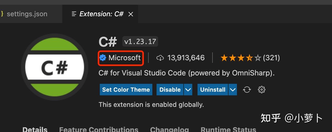The height and width of the screenshot is (132, 332).
Task: Switch to the settings.json editor tab
Action: (x=27, y=14)
